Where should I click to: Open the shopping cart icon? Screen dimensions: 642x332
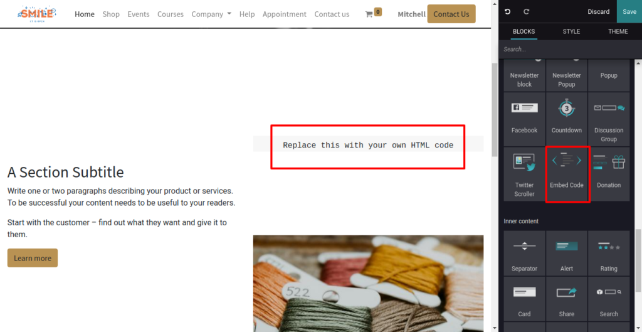point(369,14)
